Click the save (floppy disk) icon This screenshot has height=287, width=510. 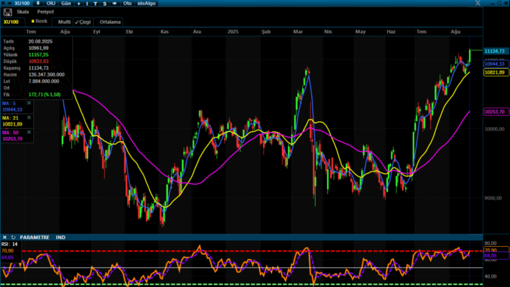(7, 11)
